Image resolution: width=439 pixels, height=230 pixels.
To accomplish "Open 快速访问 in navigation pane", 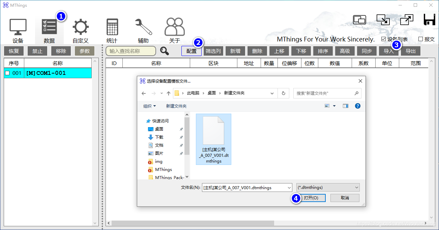I will point(160,121).
